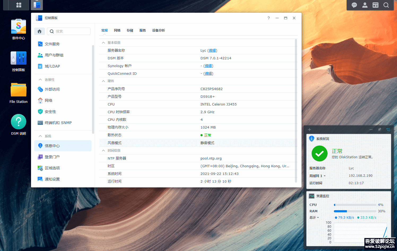This screenshot has height=251, width=397.
Task: Go to Control Panel home button
Action: click(40, 31)
